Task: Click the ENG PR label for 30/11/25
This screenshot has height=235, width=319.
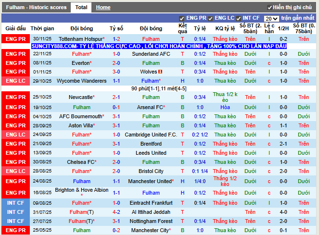Action: (16, 39)
